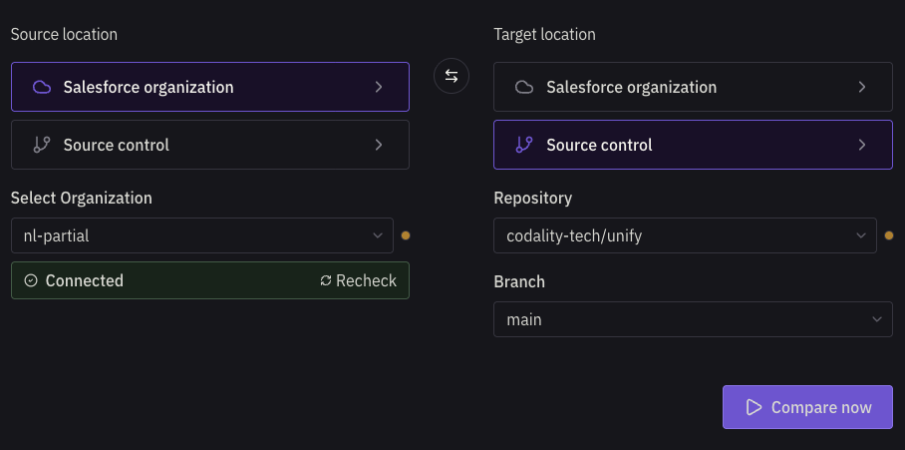Click the down caret of organization dropdown
This screenshot has width=905, height=450.
point(378,235)
